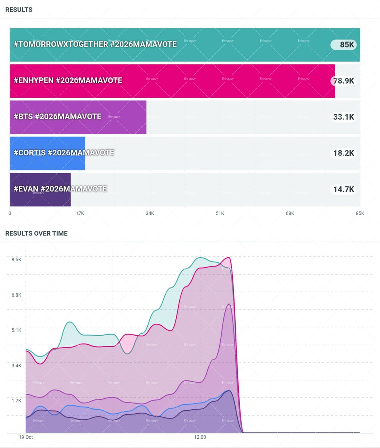Click the 8.5K y-axis label
Image resolution: width=380 pixels, height=448 pixels.
16,259
